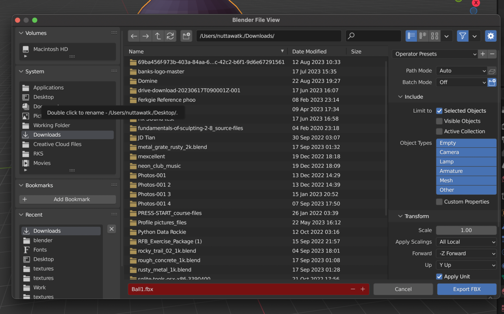Open Working Folder in System list
This screenshot has height=314, width=504.
point(68,125)
